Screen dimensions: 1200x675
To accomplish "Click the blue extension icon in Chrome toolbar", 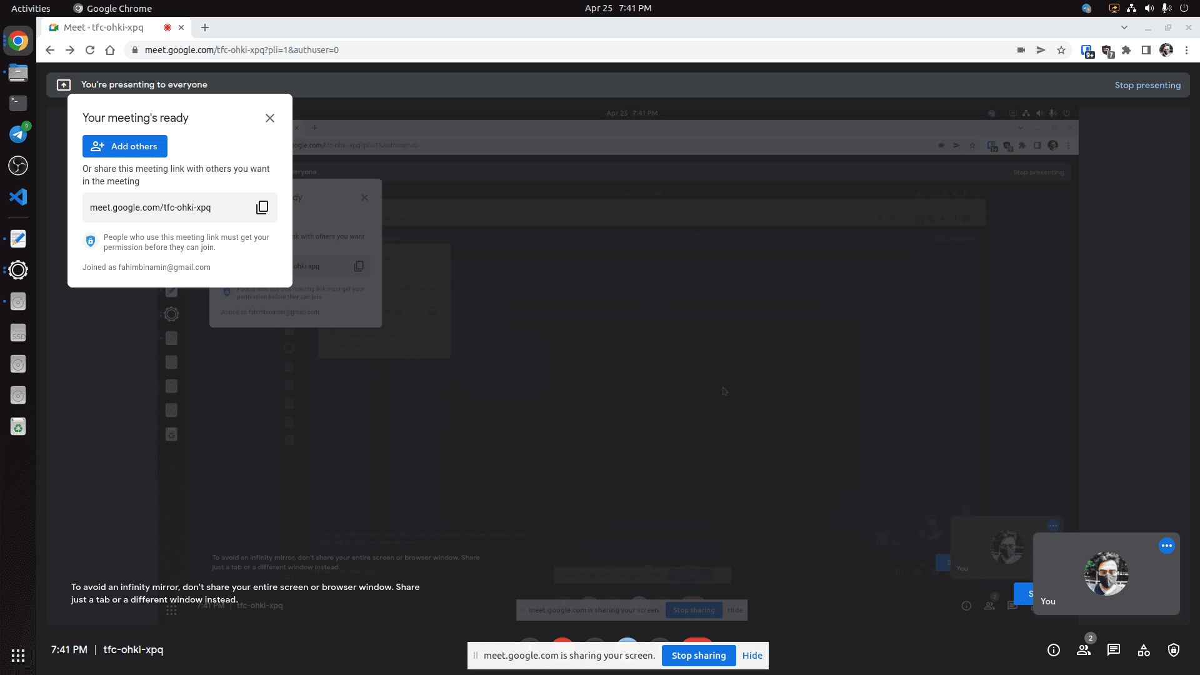I will (1087, 51).
